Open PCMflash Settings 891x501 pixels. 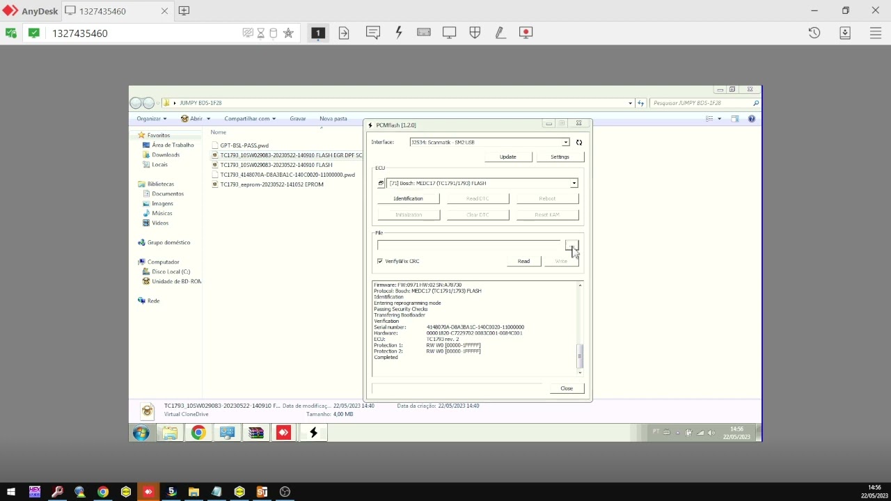click(x=560, y=157)
